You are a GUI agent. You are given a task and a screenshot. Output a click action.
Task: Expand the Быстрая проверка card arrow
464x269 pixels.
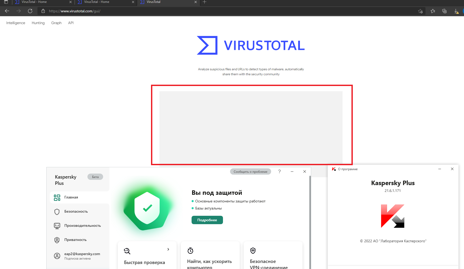(x=168, y=249)
